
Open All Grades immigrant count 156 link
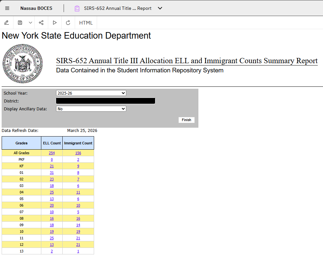pyautogui.click(x=78, y=153)
